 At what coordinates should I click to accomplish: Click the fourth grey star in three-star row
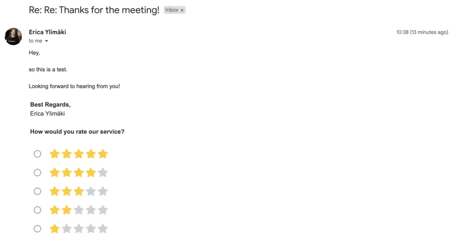tap(91, 191)
